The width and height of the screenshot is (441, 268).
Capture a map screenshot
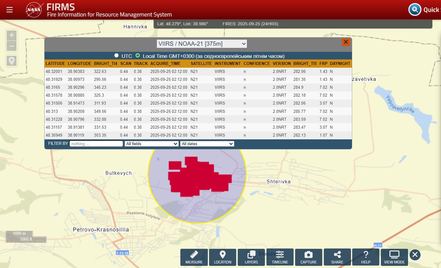coord(308,257)
